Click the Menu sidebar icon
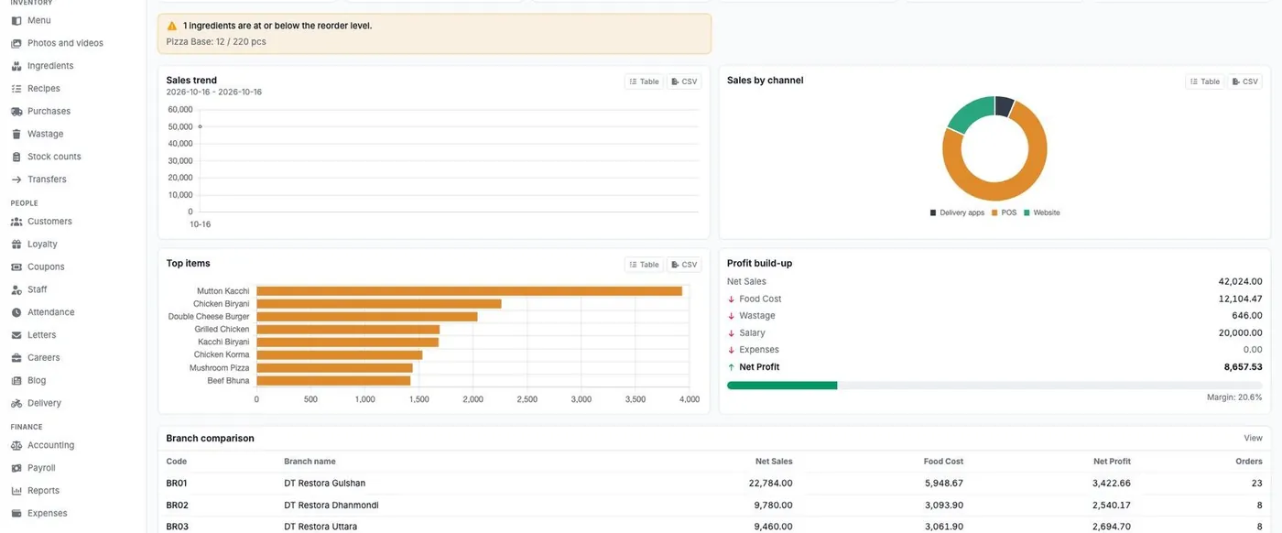 16,20
